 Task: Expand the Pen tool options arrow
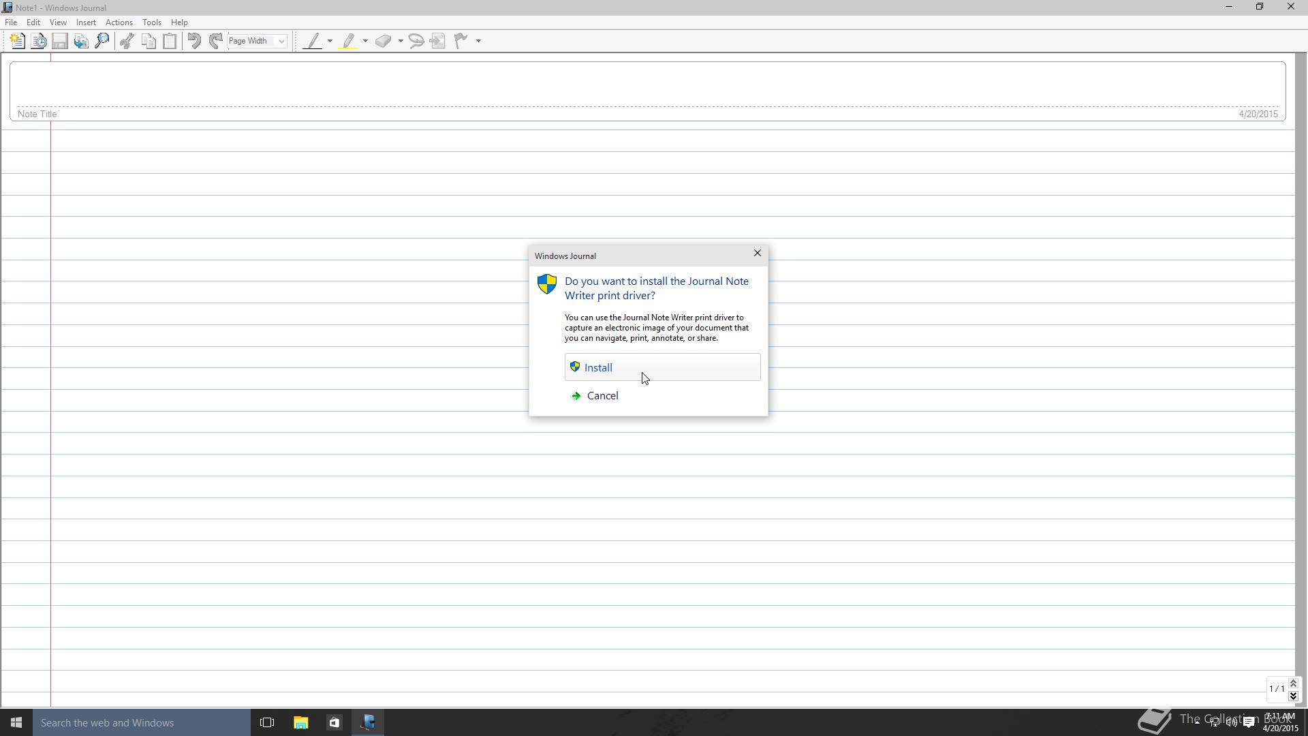[330, 41]
